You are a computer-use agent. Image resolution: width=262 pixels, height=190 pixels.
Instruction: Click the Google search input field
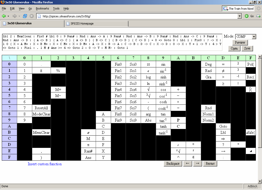(241, 8)
